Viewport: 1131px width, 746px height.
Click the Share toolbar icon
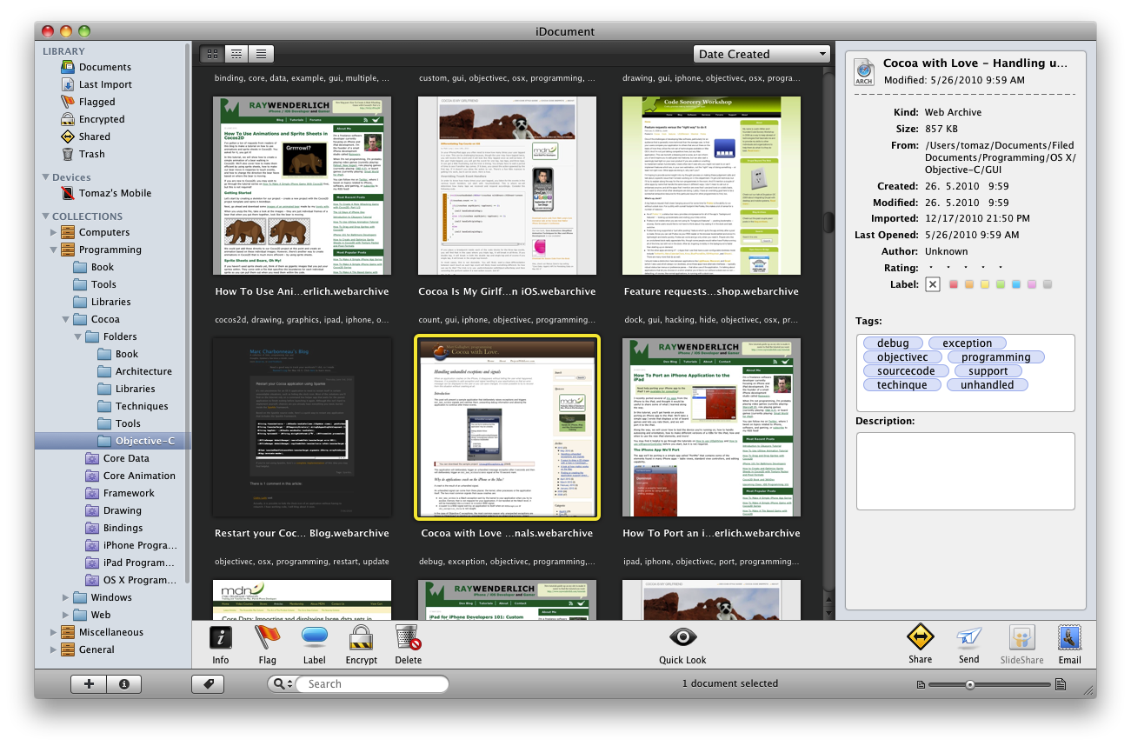920,638
